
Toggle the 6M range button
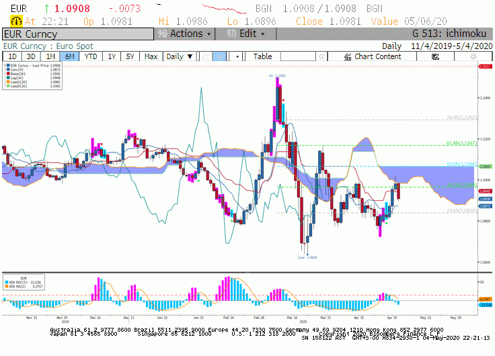click(69, 56)
